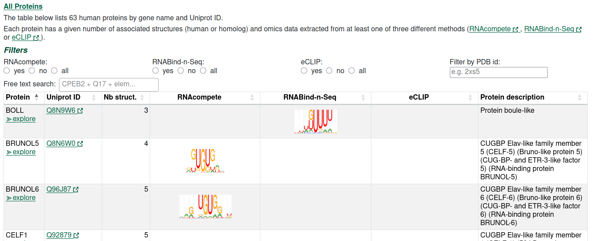Sort by Protein description column arrows

click(580, 97)
